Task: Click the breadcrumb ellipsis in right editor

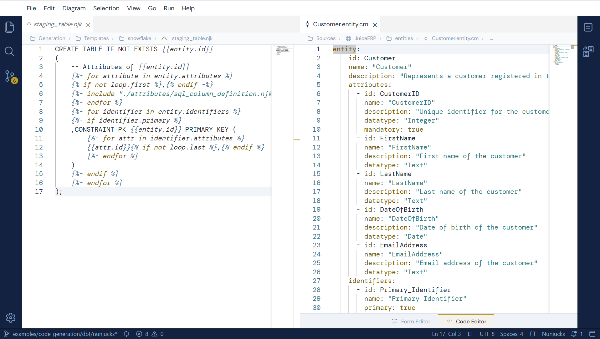Action: [x=491, y=38]
